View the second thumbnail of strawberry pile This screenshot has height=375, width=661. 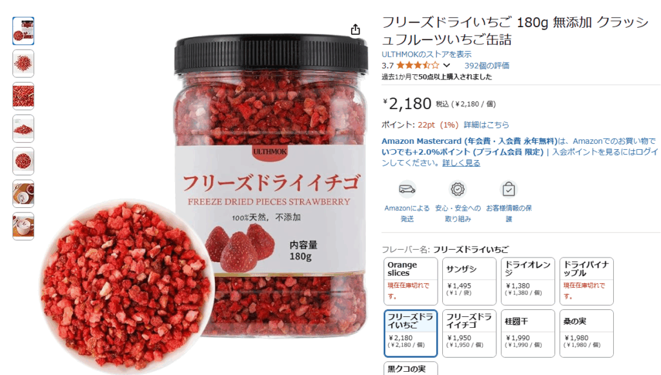[23, 64]
